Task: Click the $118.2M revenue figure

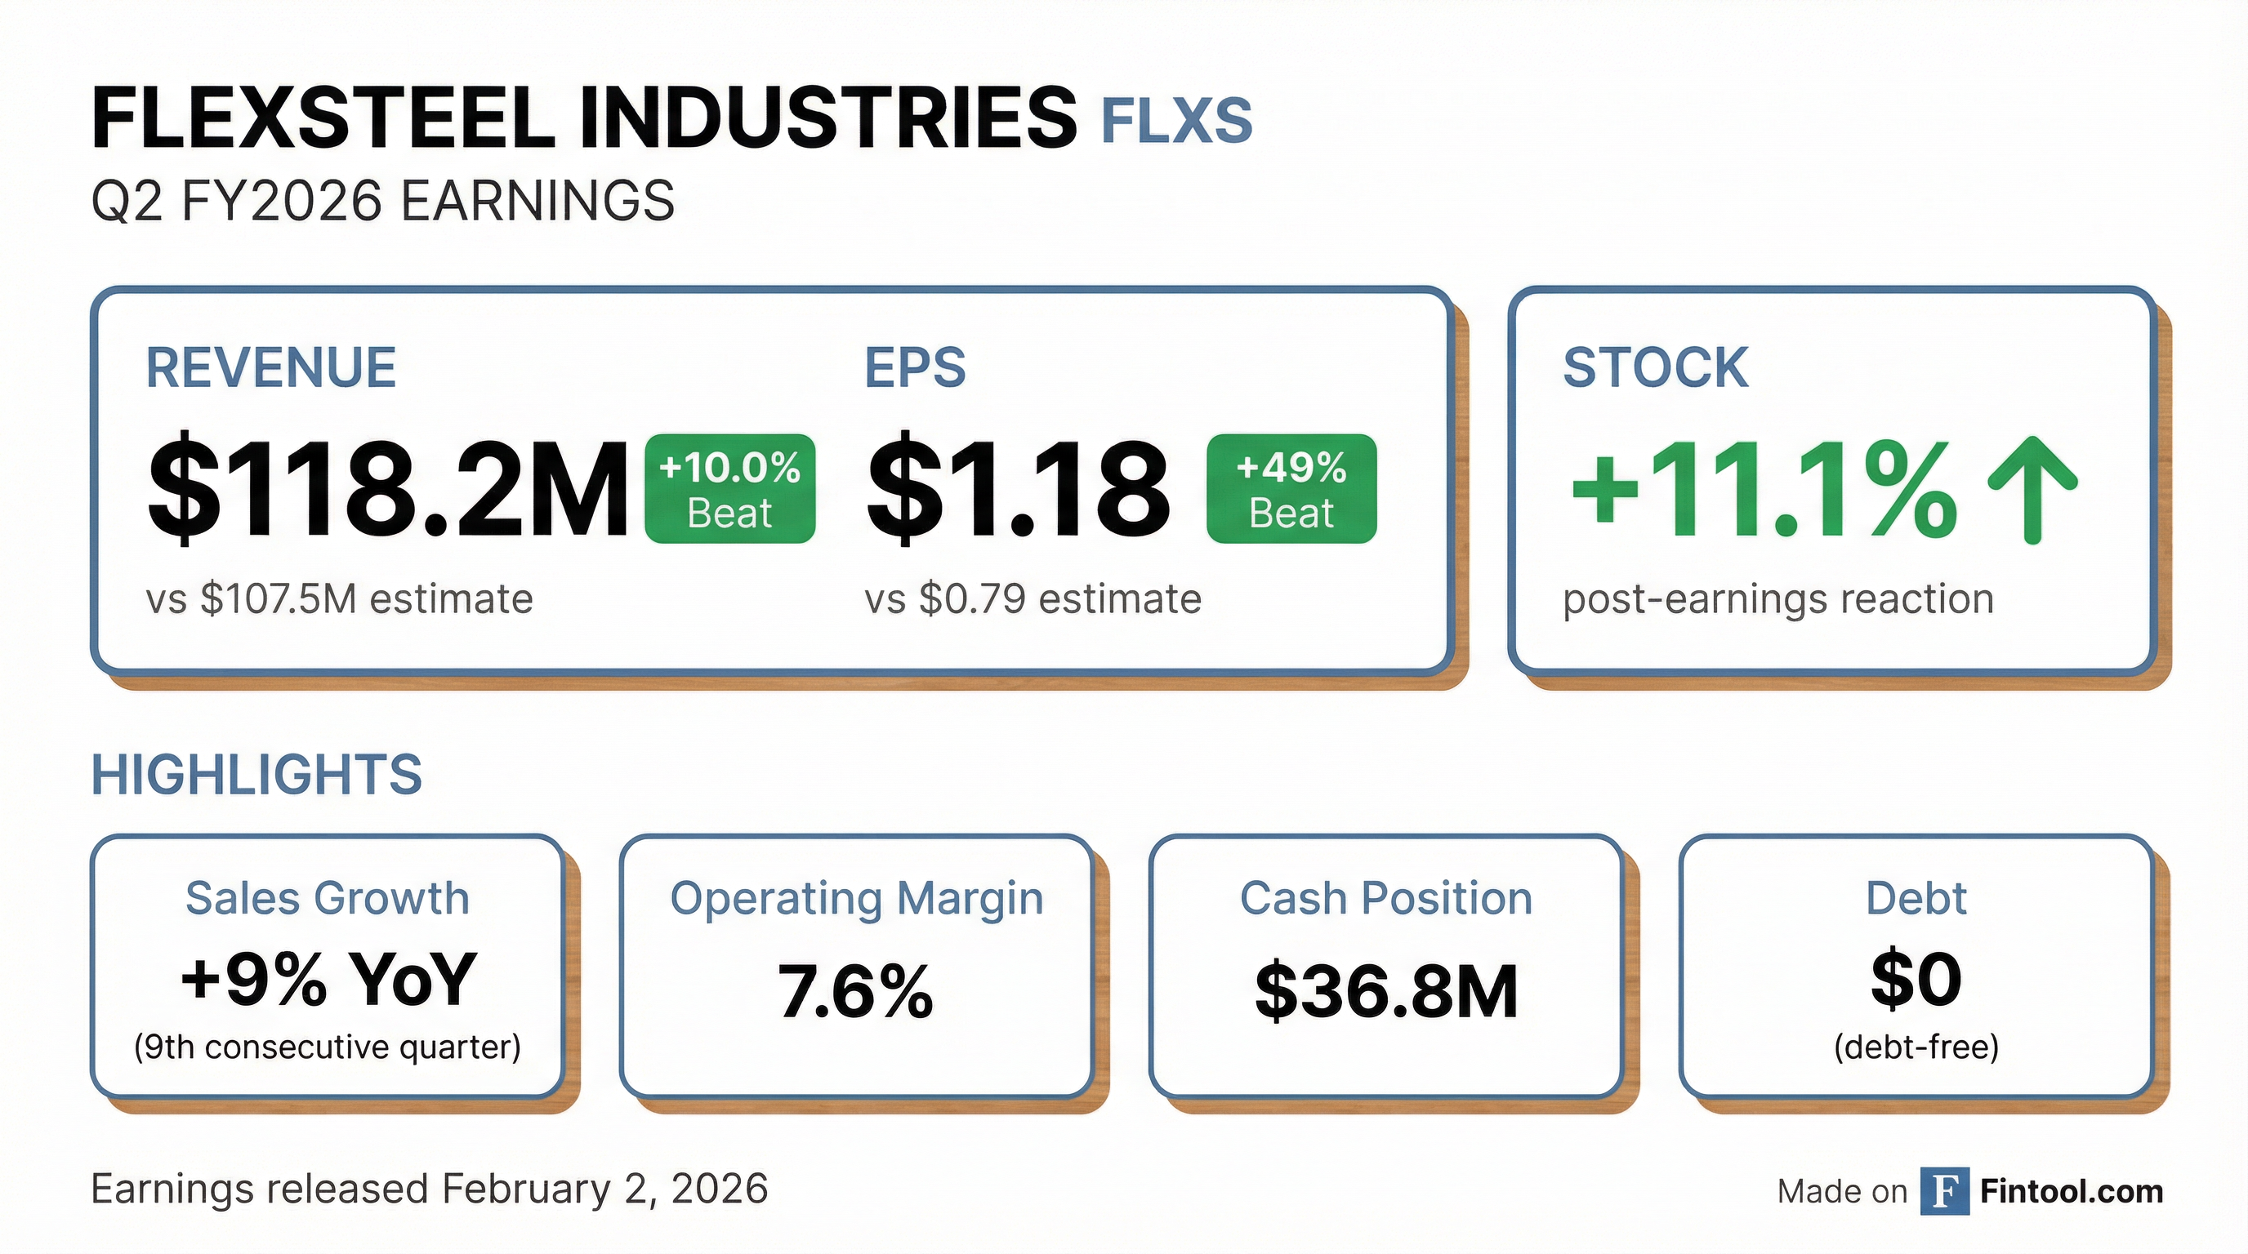Action: tap(387, 487)
